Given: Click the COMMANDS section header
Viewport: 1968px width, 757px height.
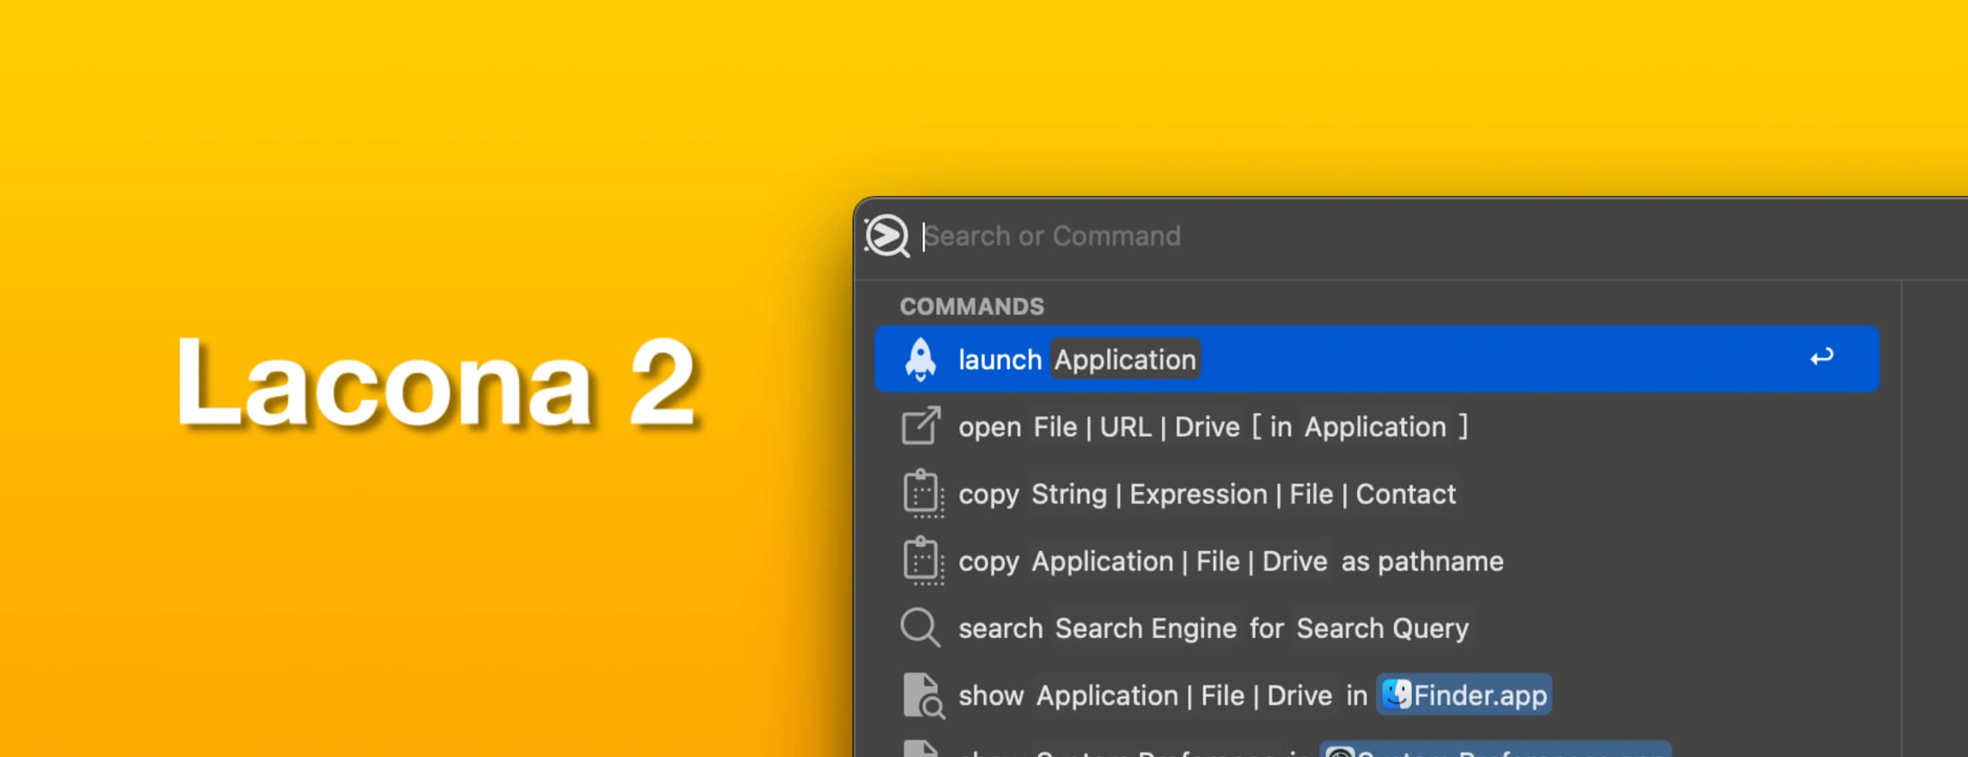Looking at the screenshot, I should point(972,306).
